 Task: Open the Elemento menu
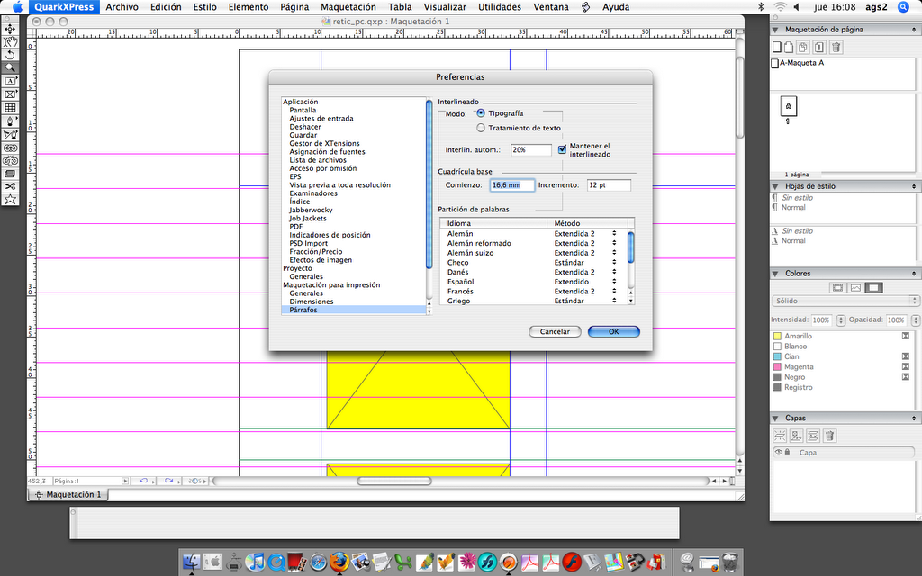pos(249,7)
